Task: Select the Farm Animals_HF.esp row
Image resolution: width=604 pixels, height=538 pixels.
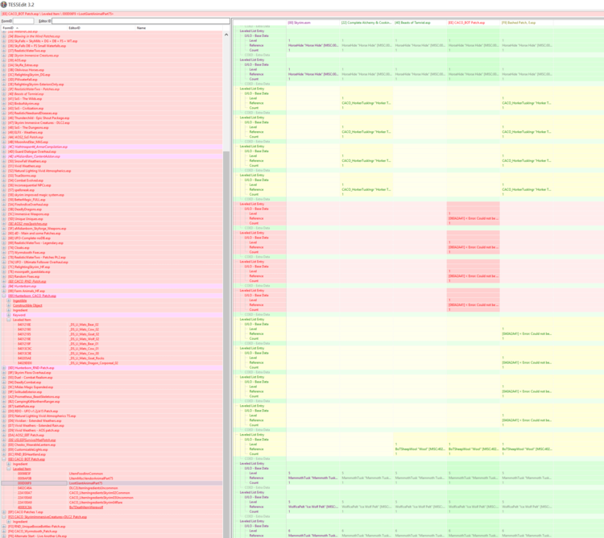Action: pyautogui.click(x=112, y=291)
